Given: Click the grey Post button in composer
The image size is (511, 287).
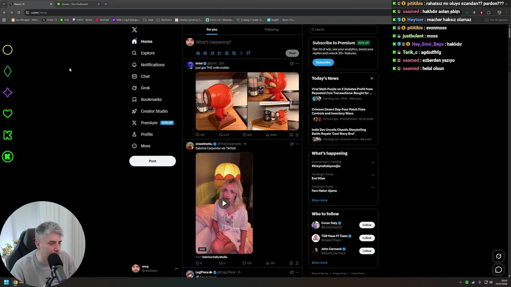Looking at the screenshot, I should pyautogui.click(x=292, y=53).
